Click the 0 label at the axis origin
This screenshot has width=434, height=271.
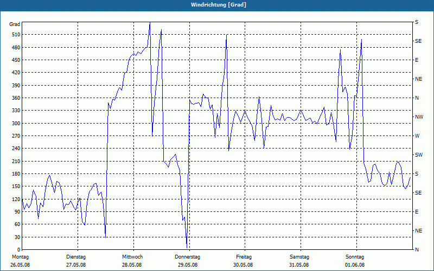pos(18,250)
